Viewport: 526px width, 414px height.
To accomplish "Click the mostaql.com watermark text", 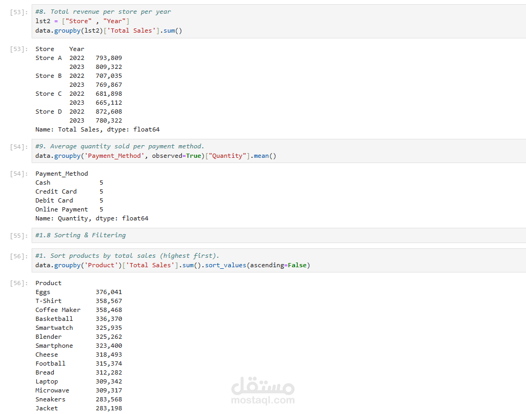I will 262,401.
